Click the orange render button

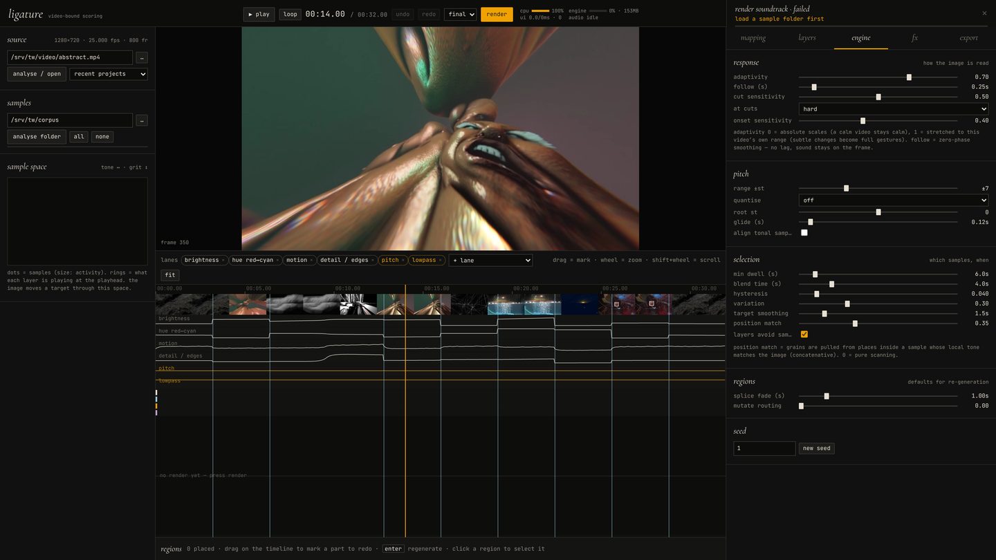(497, 15)
